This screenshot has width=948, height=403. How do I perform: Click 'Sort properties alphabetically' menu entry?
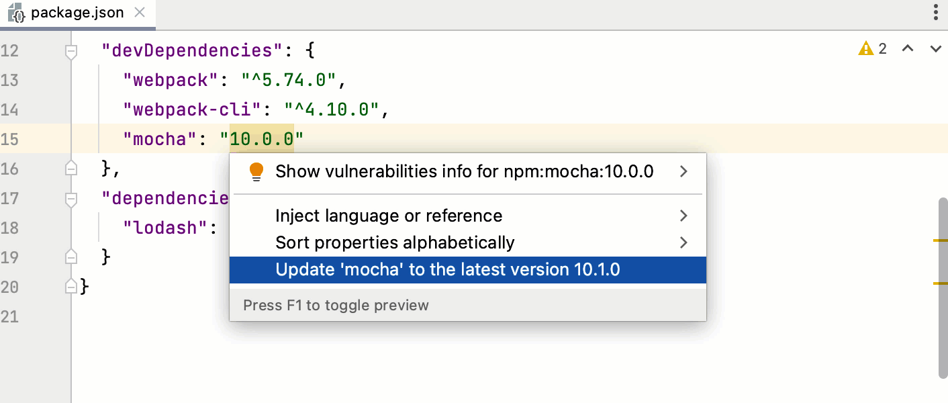[395, 242]
